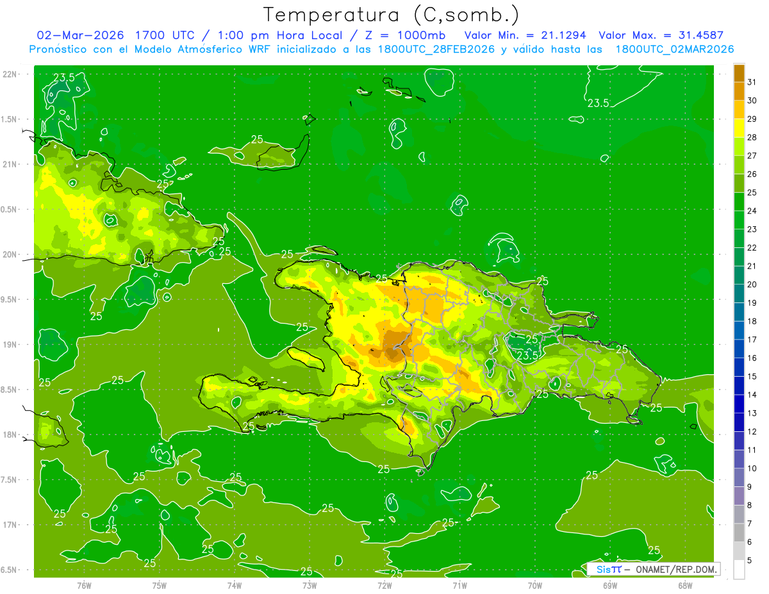This screenshot has width=769, height=594.
Task: Click the colorbar label '23'
Action: 752,229
